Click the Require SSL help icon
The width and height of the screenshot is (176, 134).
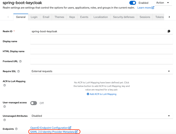pos(18,71)
